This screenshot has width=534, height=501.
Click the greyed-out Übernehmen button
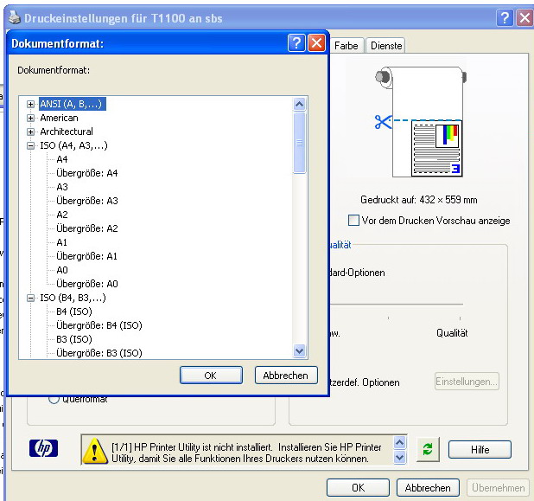[498, 488]
